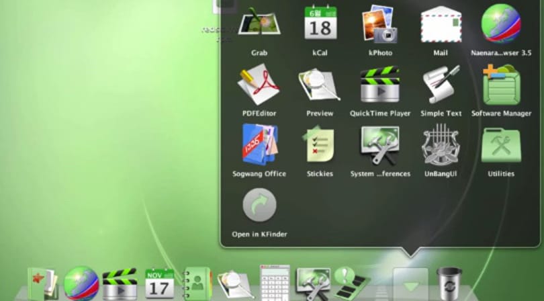Open the Trash in the Dock

tap(449, 284)
